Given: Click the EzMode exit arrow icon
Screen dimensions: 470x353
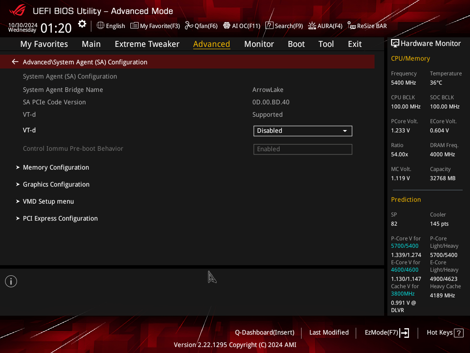Looking at the screenshot, I should pos(404,333).
